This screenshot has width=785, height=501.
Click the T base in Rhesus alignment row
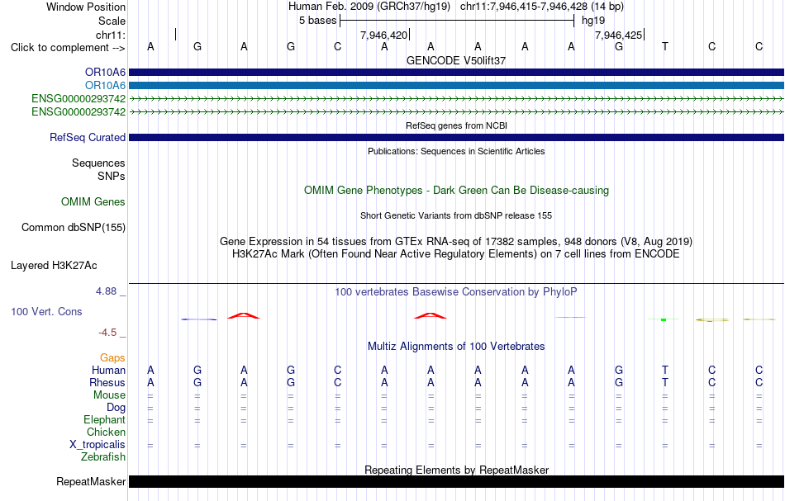click(x=665, y=383)
